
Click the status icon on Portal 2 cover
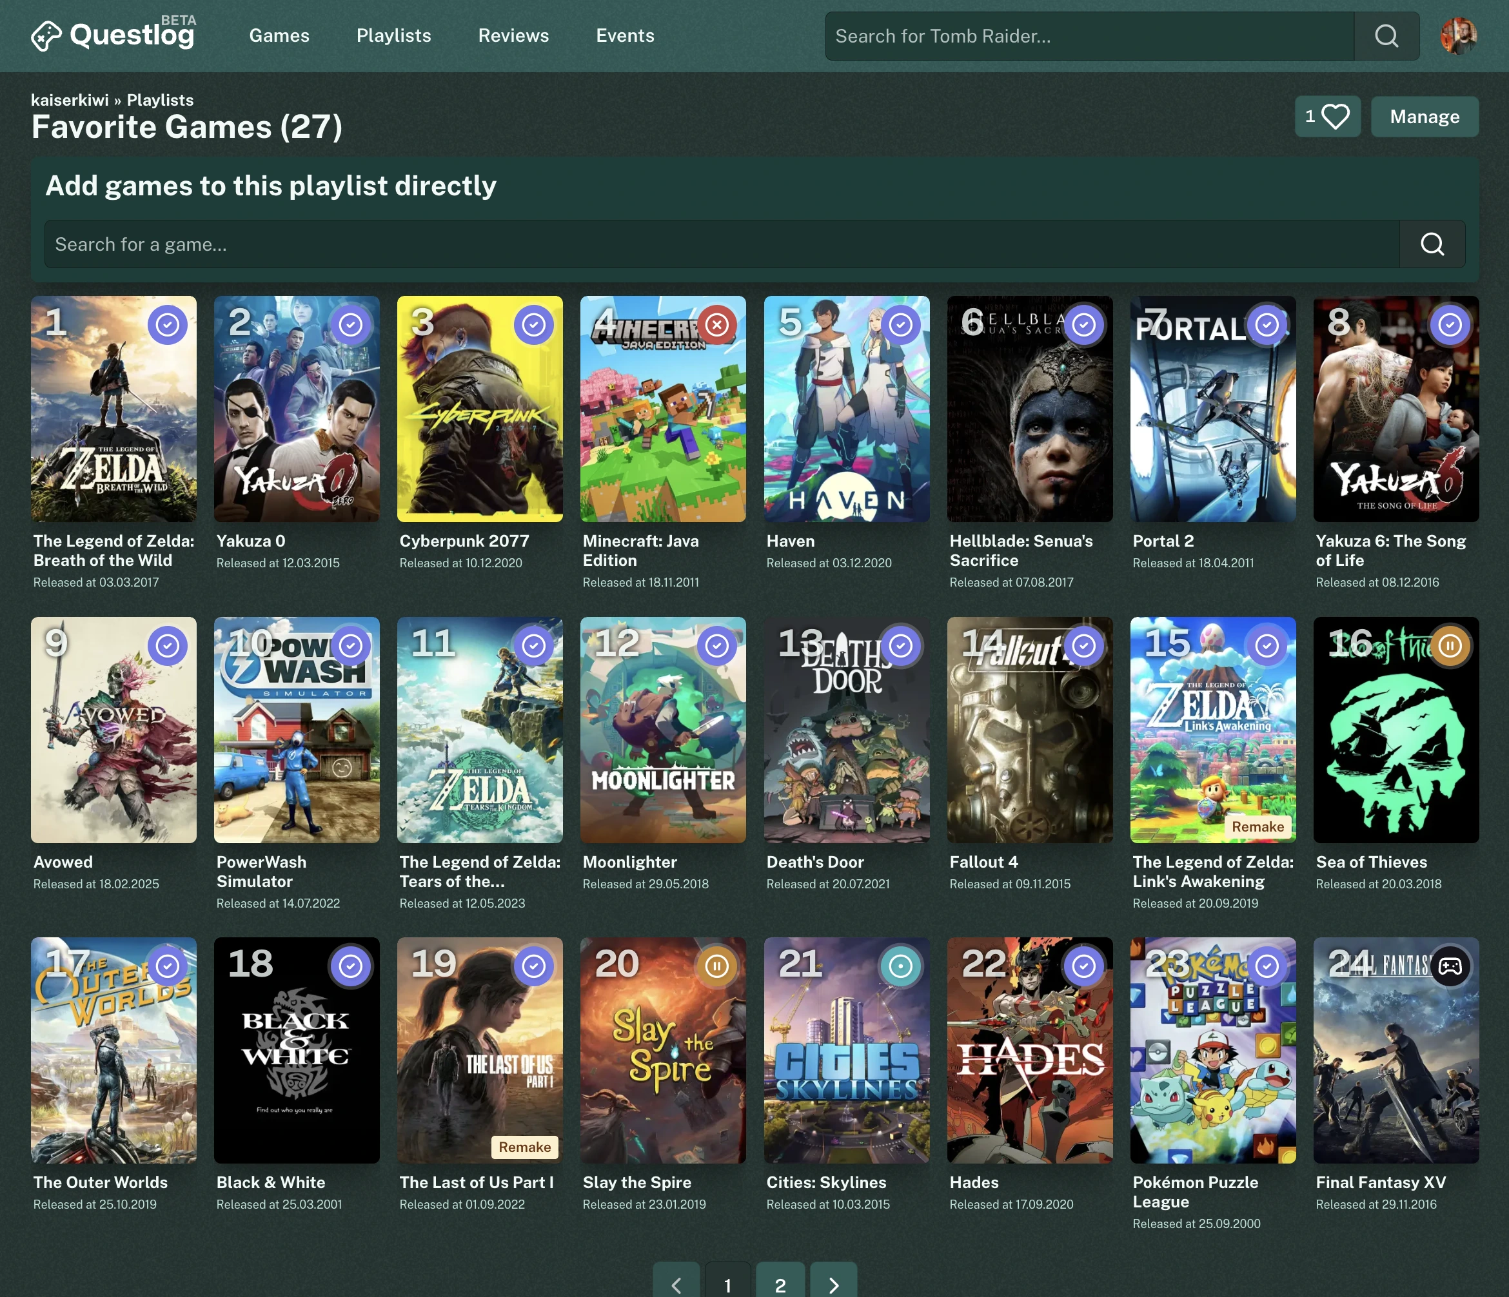click(1267, 325)
